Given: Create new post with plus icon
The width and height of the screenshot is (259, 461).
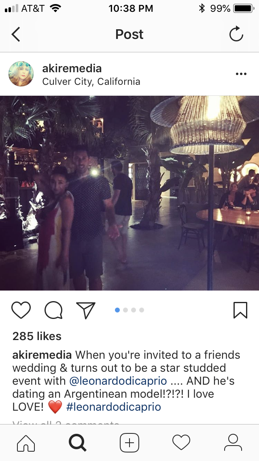Looking at the screenshot, I should [129, 442].
